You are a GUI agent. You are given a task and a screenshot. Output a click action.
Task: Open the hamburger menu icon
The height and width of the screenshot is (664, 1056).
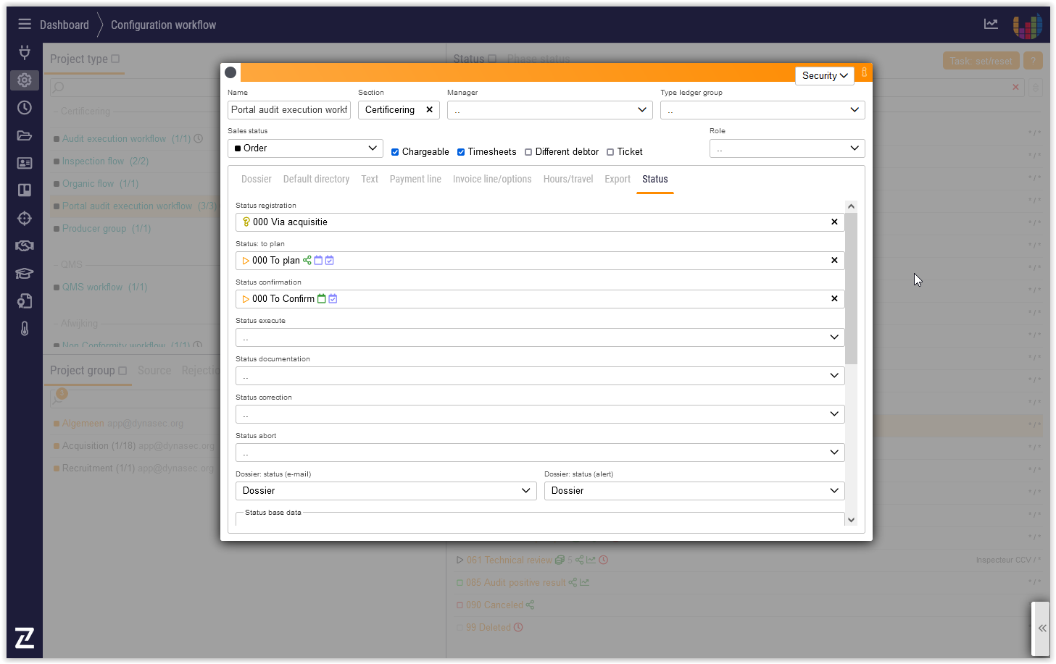pos(25,24)
